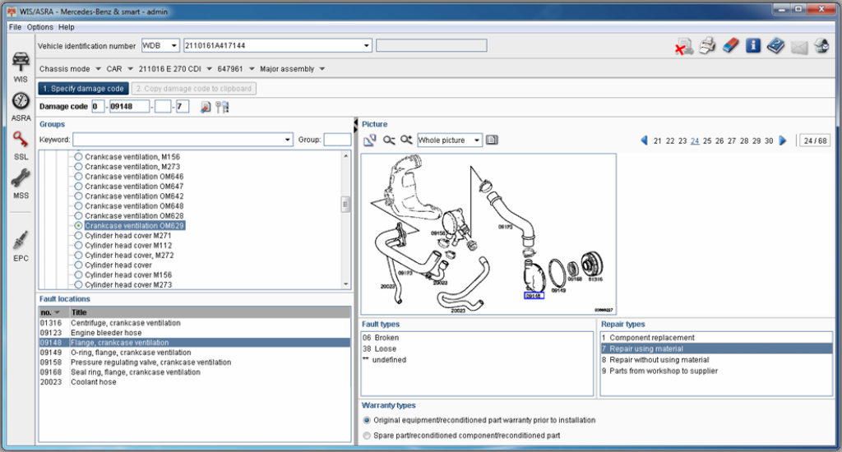Open the File menu

[15, 27]
